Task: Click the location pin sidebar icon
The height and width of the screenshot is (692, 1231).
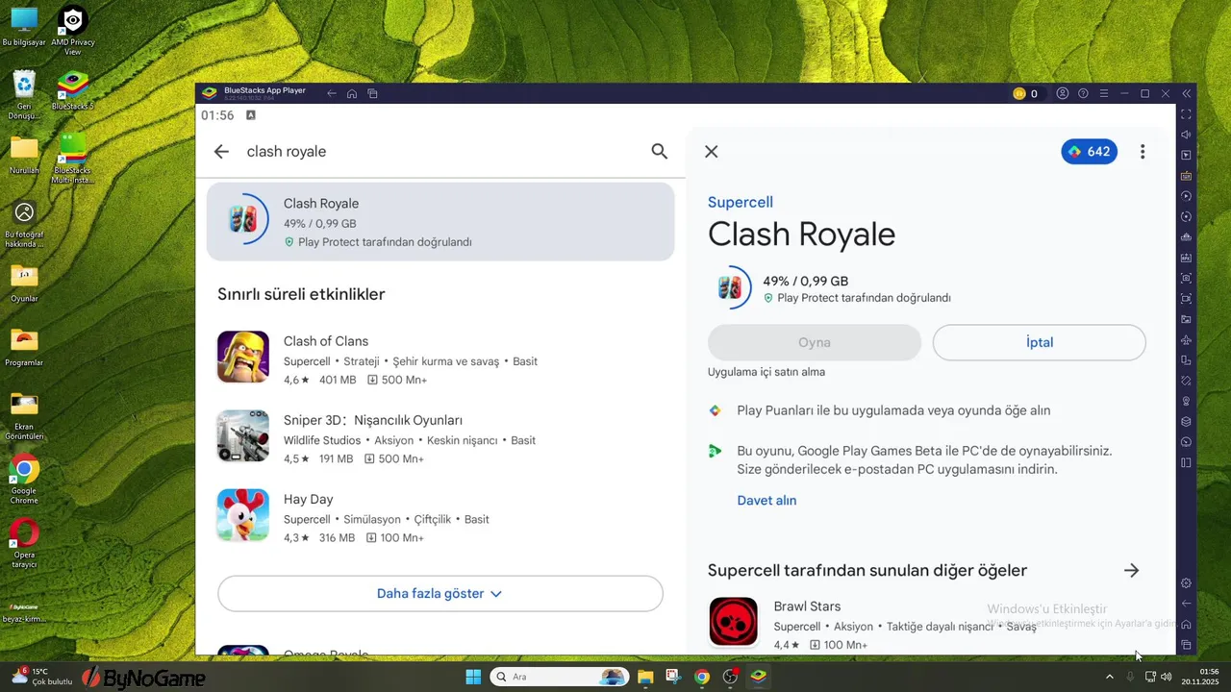Action: click(x=1186, y=401)
